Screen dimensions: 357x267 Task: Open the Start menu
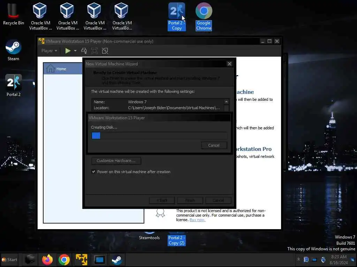point(9,259)
